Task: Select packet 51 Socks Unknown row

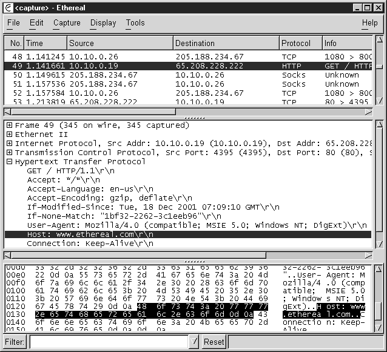Action: click(x=188, y=84)
